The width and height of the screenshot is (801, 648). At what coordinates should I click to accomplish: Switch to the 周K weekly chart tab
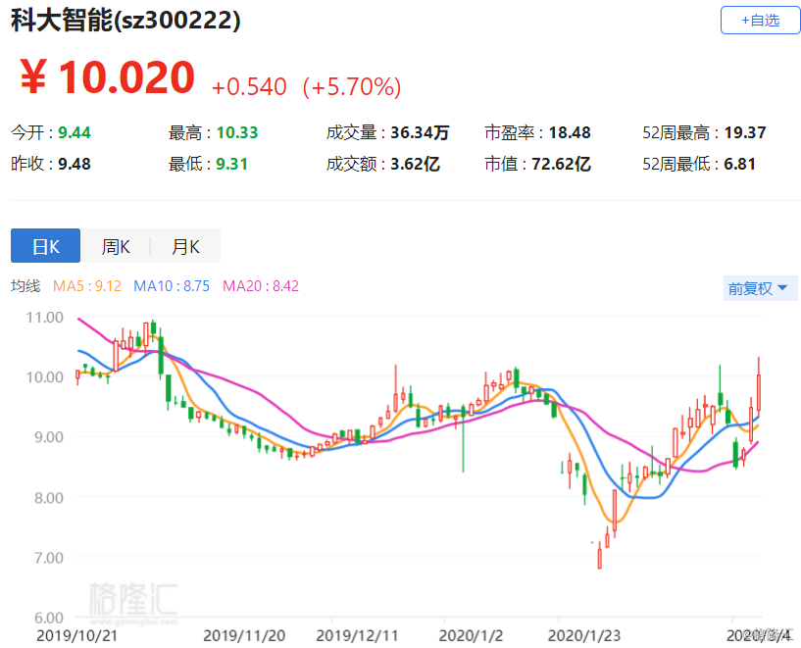[x=116, y=246]
